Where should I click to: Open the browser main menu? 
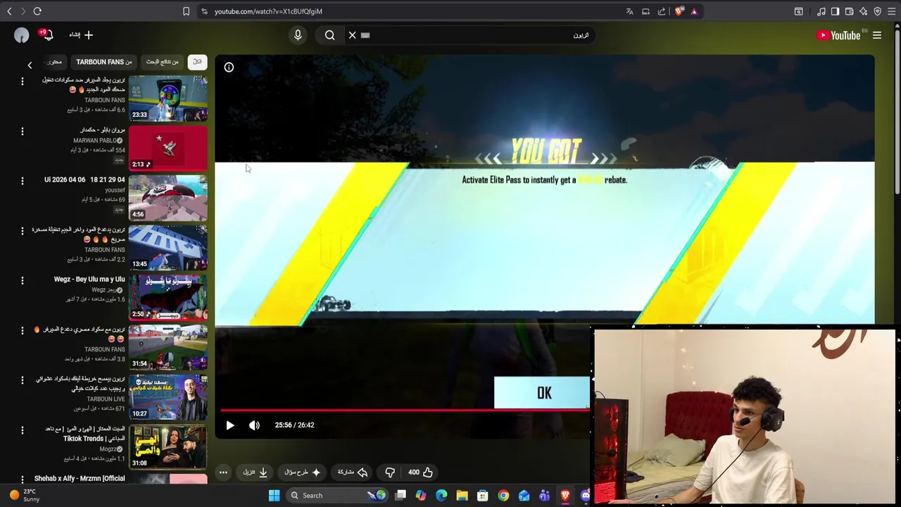891,11
